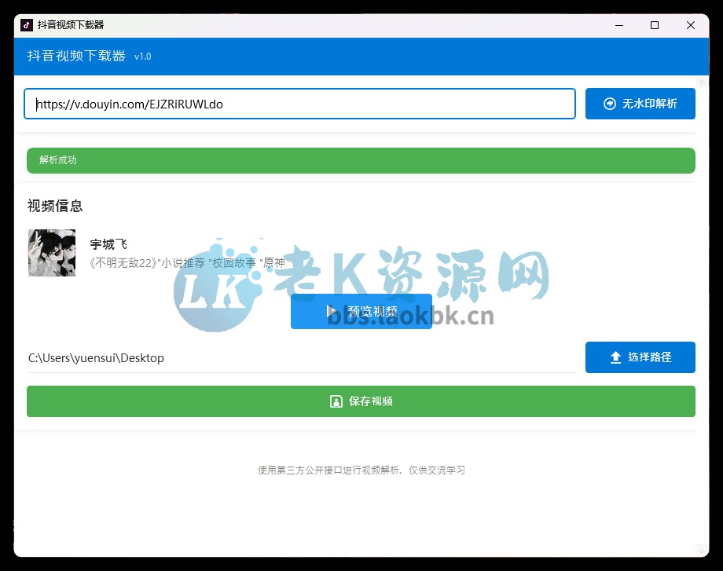Click the Douyin app icon in title bar
The height and width of the screenshot is (571, 723).
(26, 25)
